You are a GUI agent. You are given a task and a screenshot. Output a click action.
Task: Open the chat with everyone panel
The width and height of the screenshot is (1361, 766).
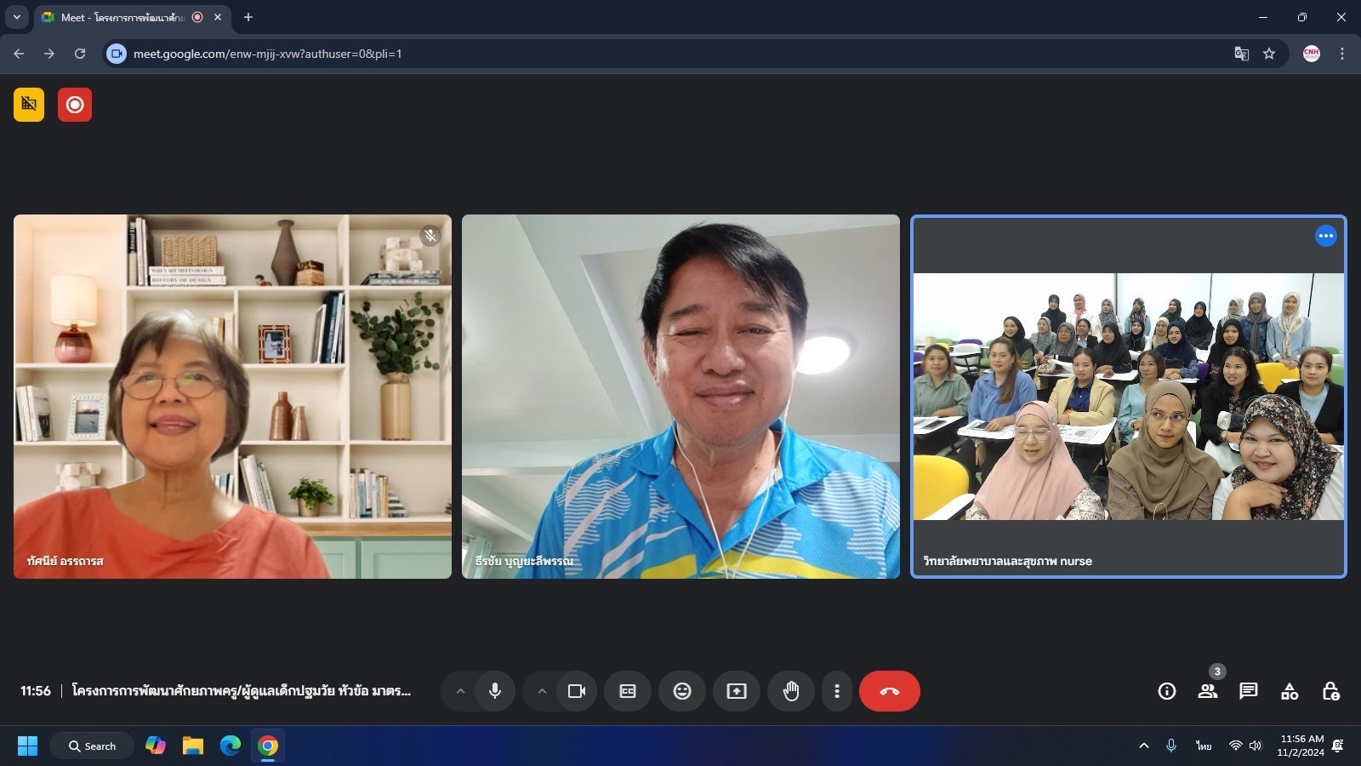click(x=1248, y=691)
